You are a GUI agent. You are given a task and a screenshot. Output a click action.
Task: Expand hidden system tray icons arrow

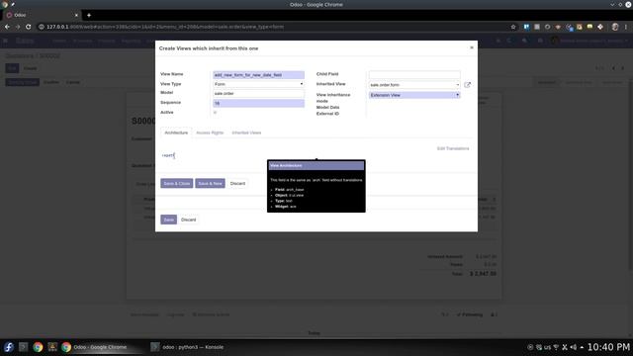click(582, 347)
